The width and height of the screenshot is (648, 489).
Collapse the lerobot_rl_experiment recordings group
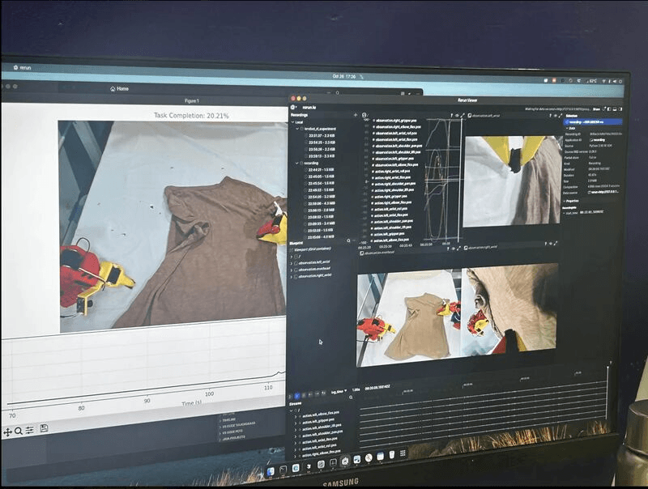[x=297, y=128]
